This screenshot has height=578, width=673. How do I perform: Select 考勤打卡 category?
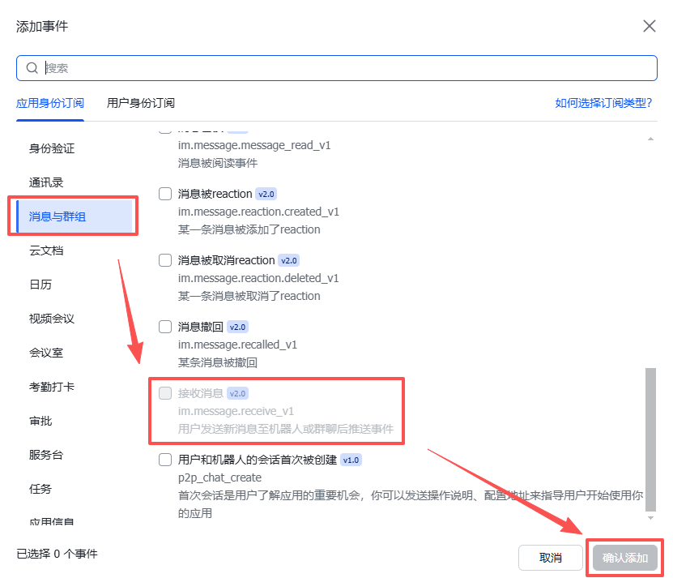52,387
